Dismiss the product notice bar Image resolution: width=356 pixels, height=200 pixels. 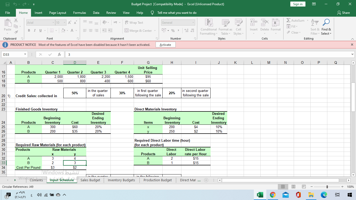coord(352,45)
